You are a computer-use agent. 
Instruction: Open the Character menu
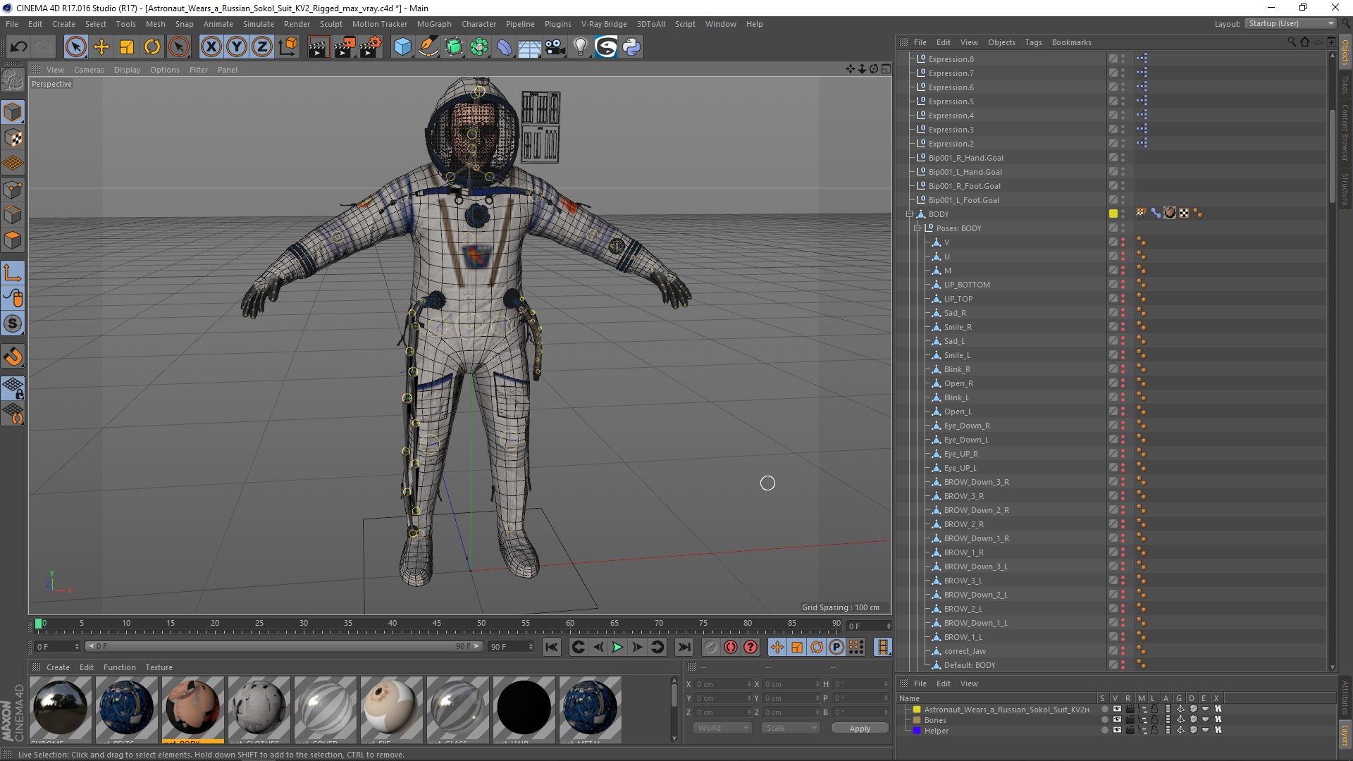pos(478,24)
